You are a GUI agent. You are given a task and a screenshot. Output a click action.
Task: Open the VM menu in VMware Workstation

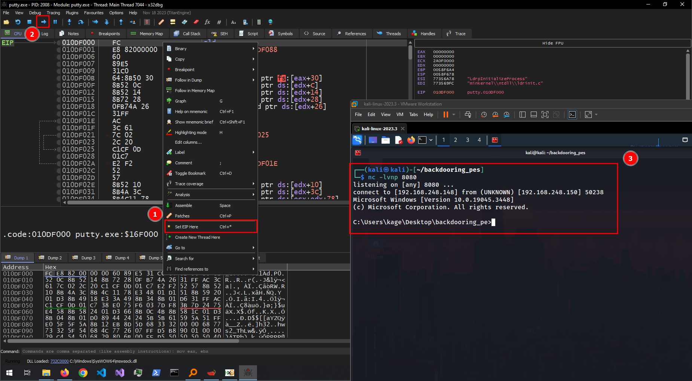coord(400,115)
